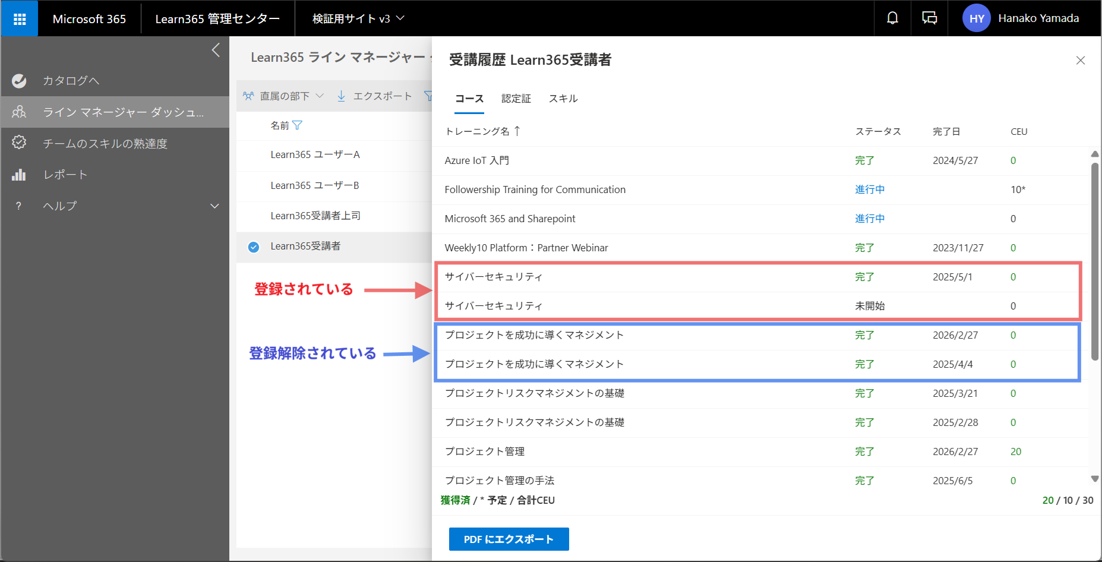Click the 完了日 column header
This screenshot has width=1102, height=562.
pyautogui.click(x=946, y=132)
